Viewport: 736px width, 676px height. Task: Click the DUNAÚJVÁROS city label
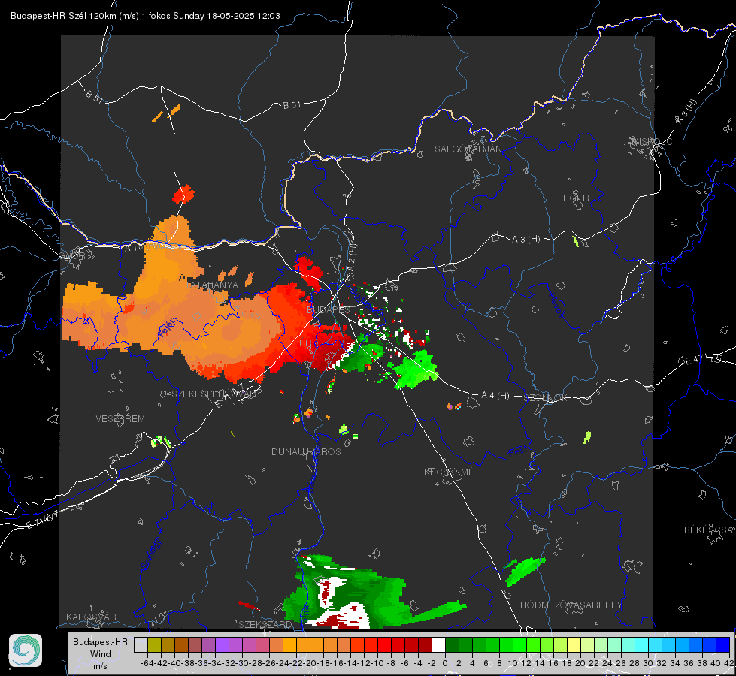306,451
